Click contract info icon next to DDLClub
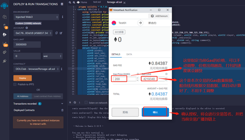This screenshot has width=245, height=140. tap(62, 69)
